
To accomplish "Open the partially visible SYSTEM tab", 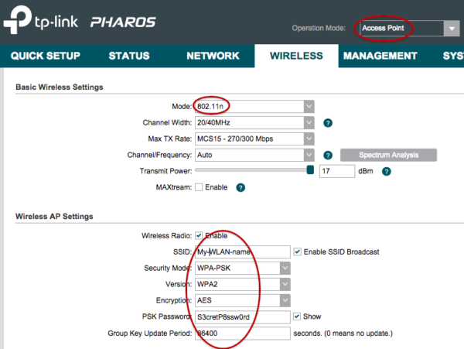I will 453,56.
